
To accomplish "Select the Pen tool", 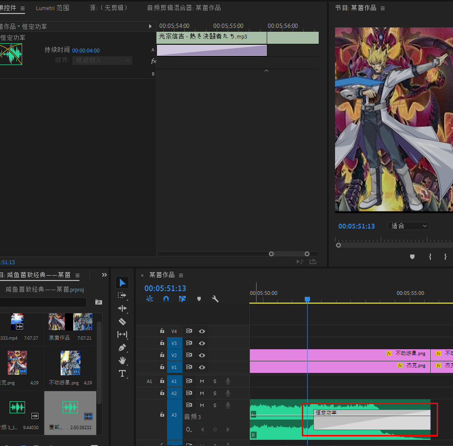I will (x=122, y=347).
